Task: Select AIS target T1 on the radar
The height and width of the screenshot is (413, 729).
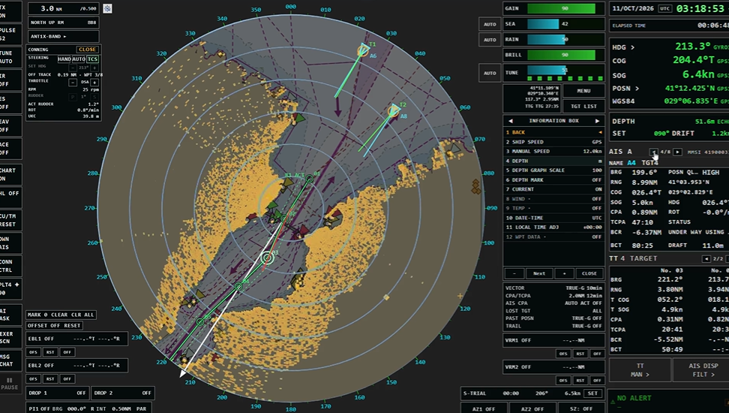Action: pos(363,50)
